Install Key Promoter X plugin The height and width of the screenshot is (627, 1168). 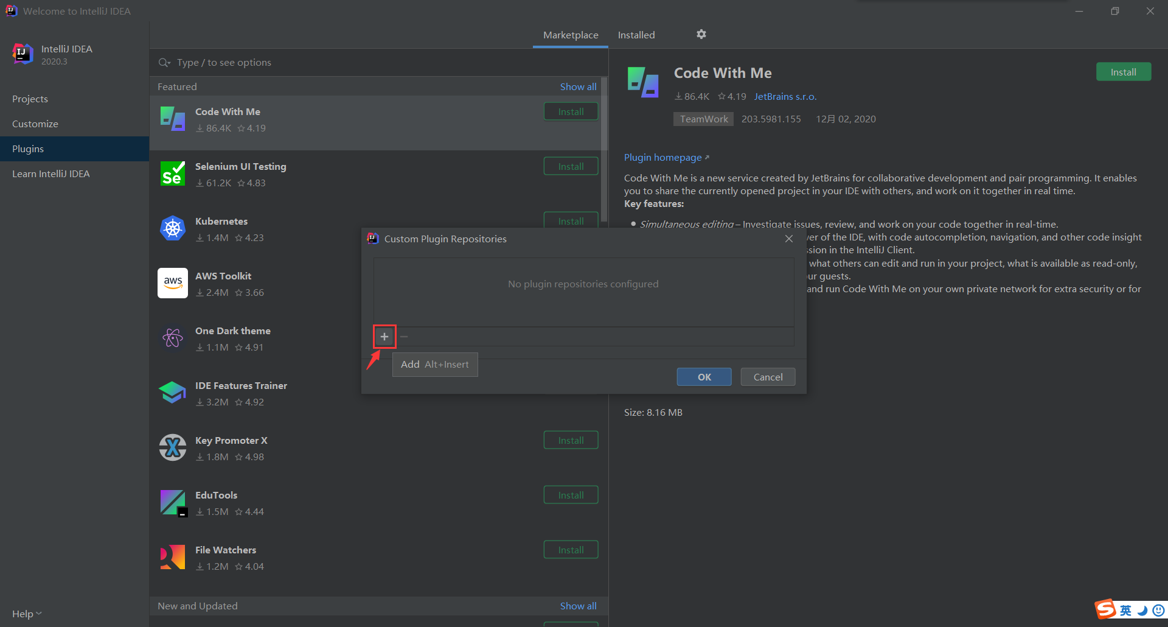coord(571,440)
